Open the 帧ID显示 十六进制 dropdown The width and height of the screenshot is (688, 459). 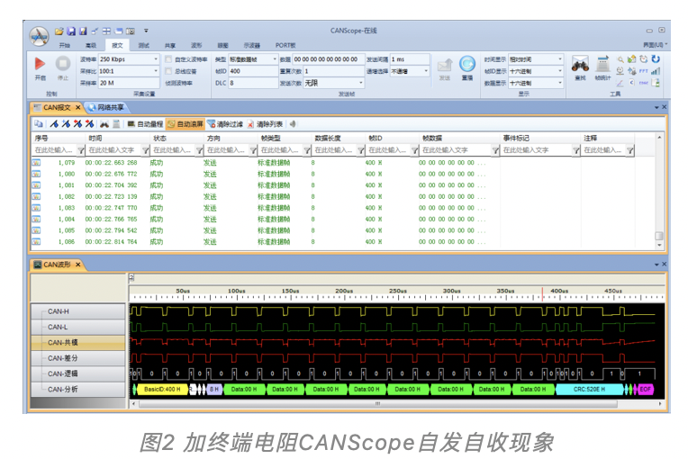click(560, 71)
